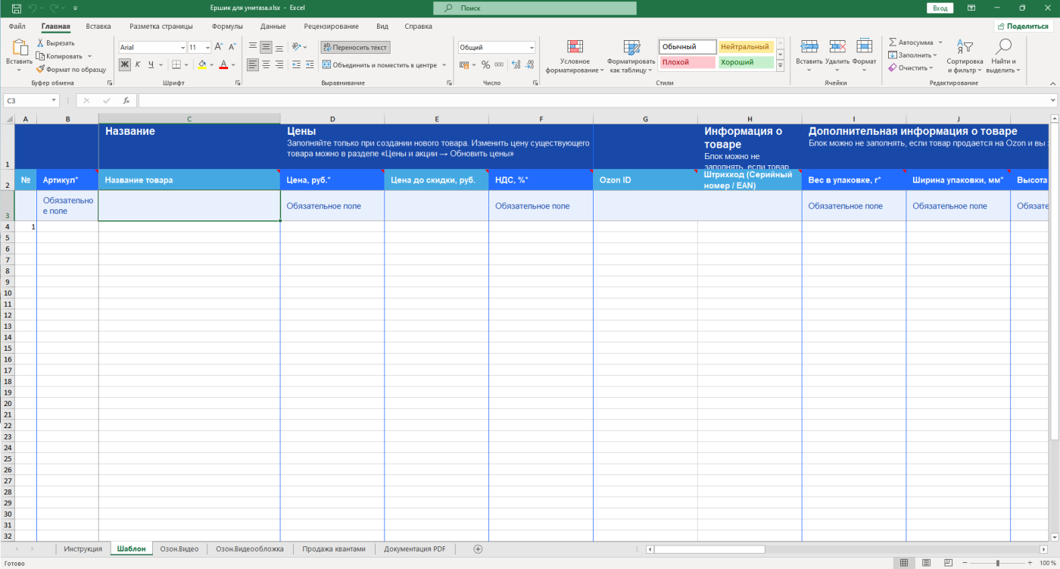
Task: Open the borders dropdown arrow
Action: [x=186, y=64]
